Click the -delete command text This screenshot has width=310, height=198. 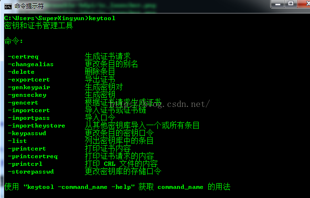[x=21, y=72]
